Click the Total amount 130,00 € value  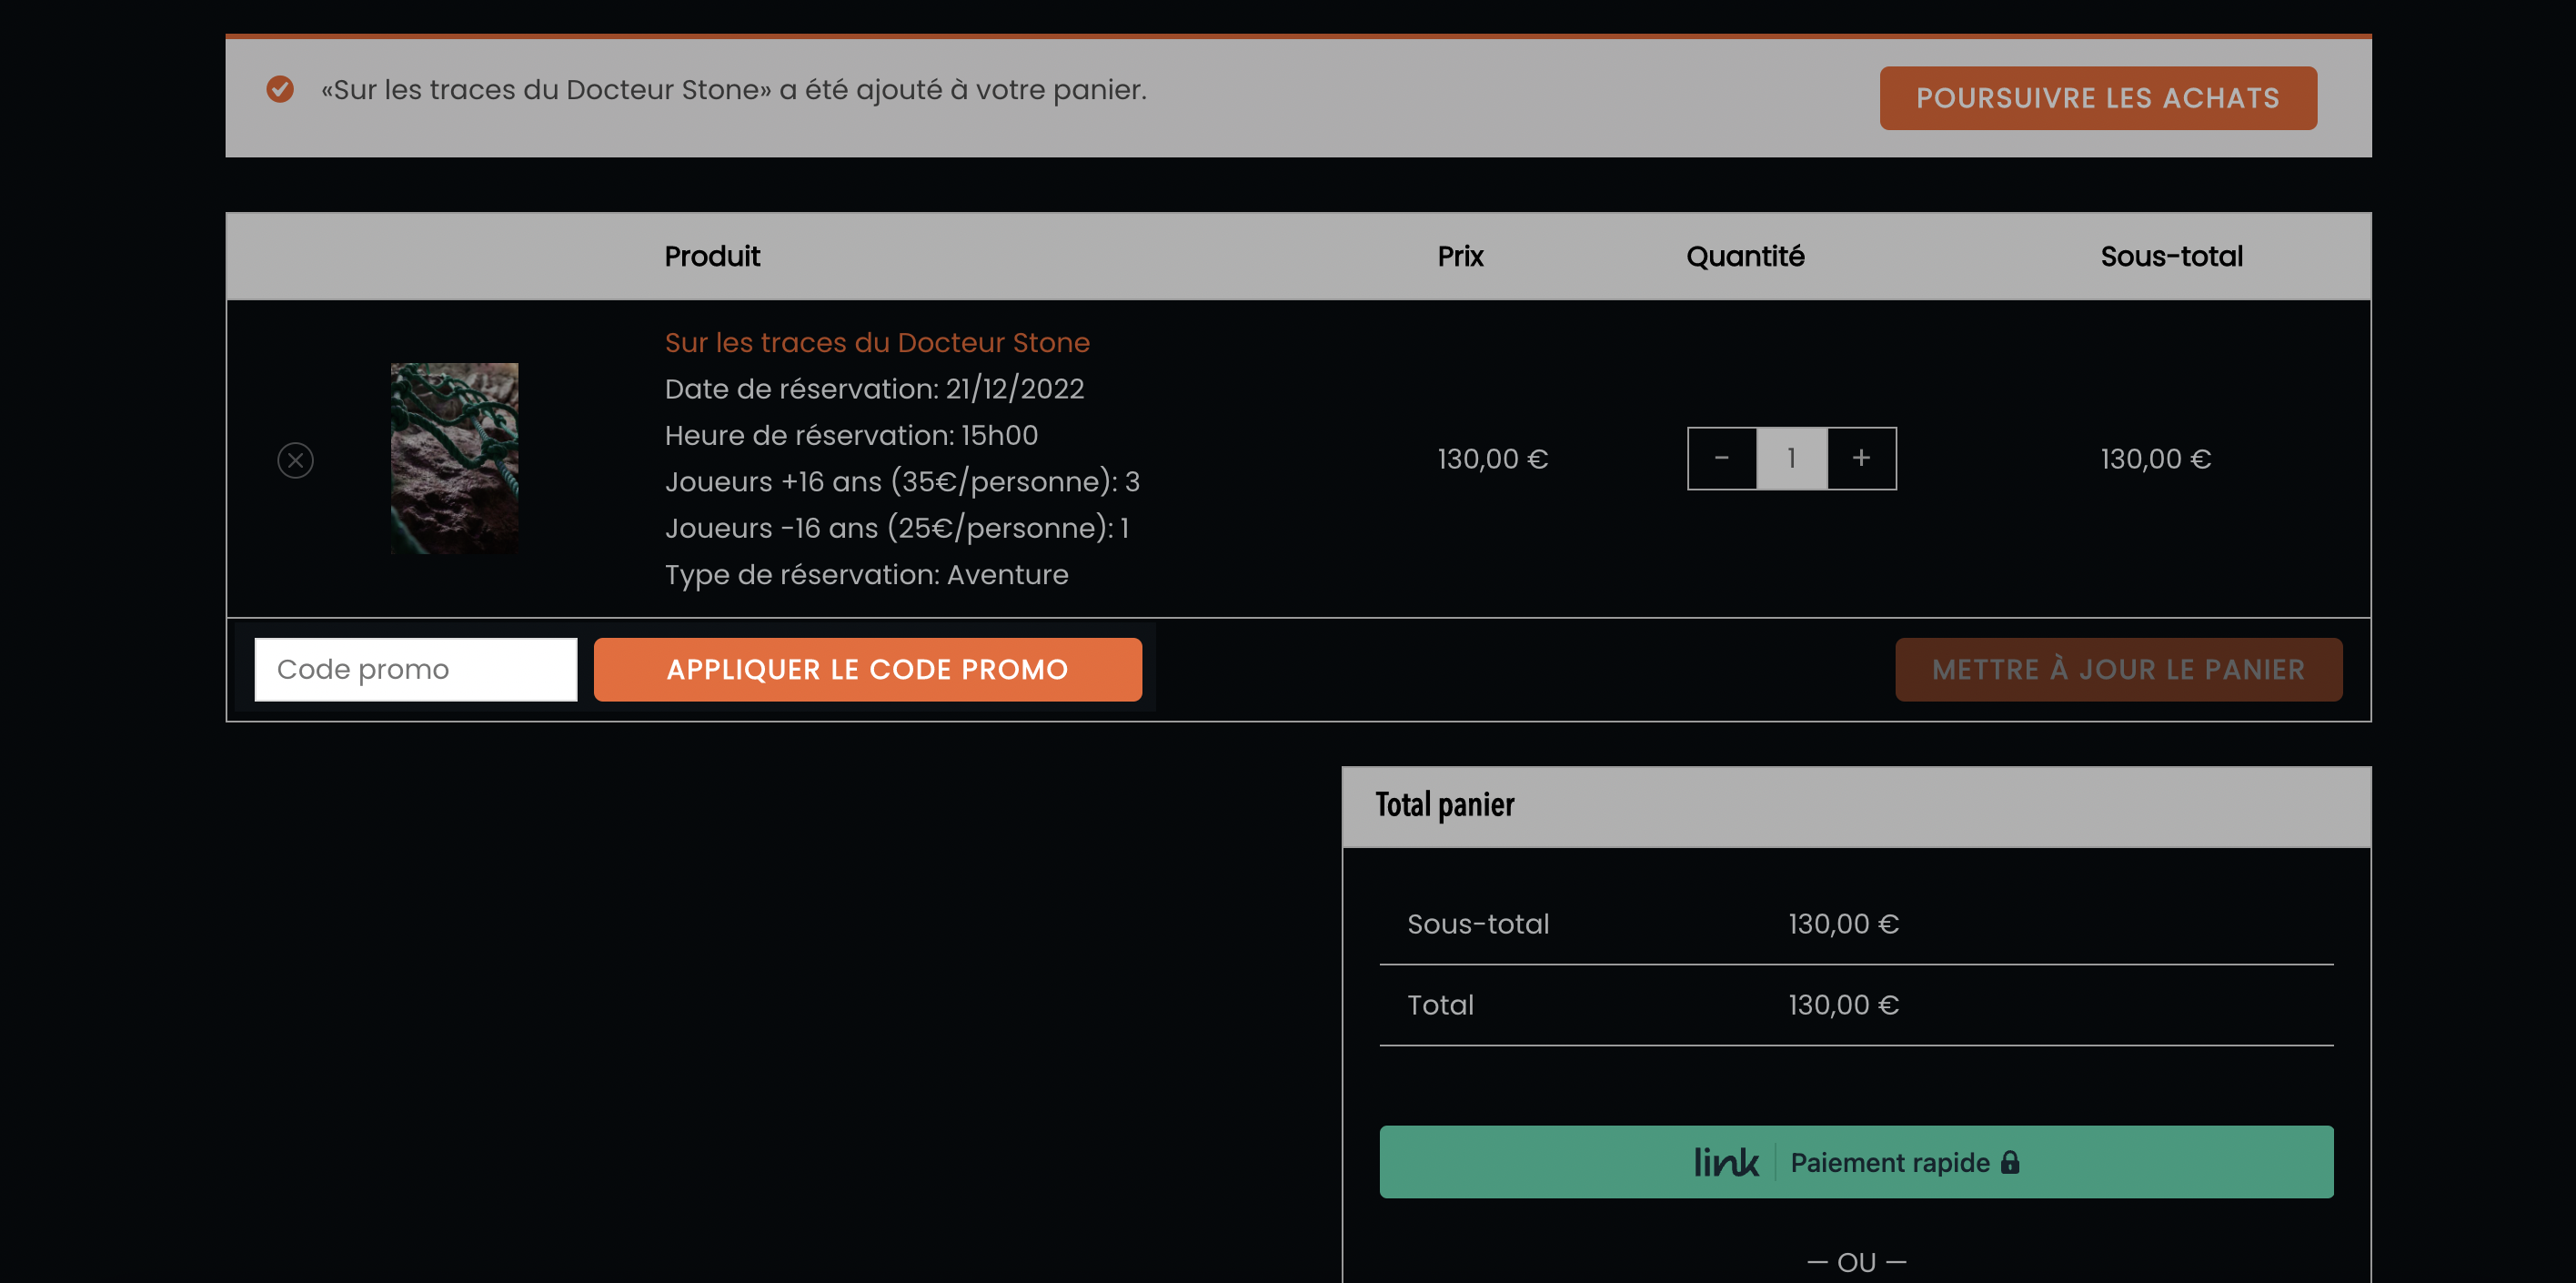[x=1843, y=1005]
